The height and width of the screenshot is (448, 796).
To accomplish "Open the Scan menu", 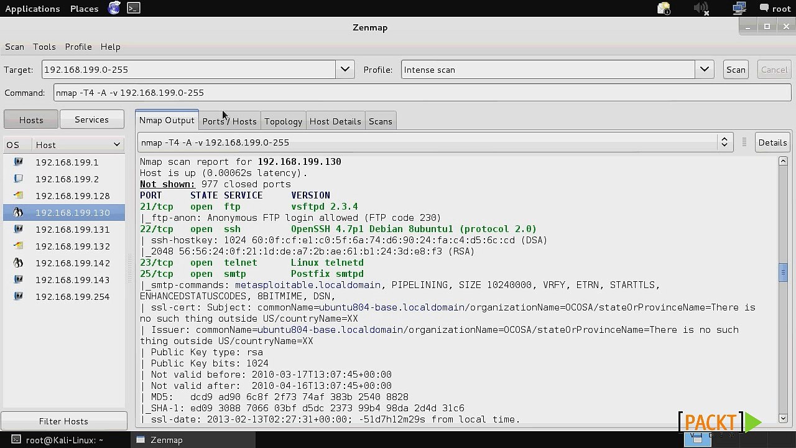I will pyautogui.click(x=14, y=47).
